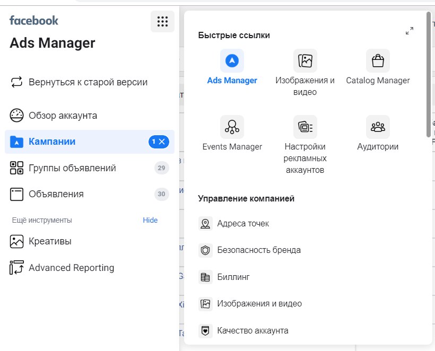Open the nine-dot all tools grid menu

pyautogui.click(x=162, y=21)
